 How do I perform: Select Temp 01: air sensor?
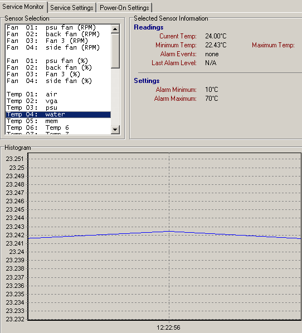(x=58, y=94)
